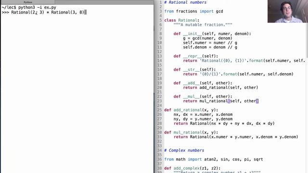
Task: Click 'return mul_rational(self, other)' line
Action: click(x=220, y=101)
